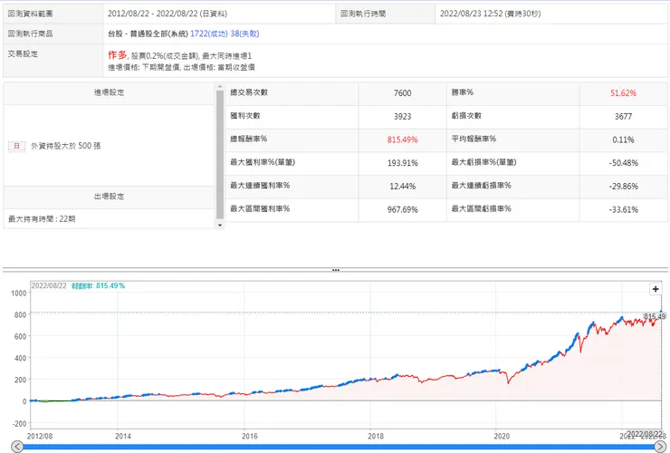Screen dimensions: 670x453
Task: Click the 2012/08 x-axis label
Action: pos(40,437)
